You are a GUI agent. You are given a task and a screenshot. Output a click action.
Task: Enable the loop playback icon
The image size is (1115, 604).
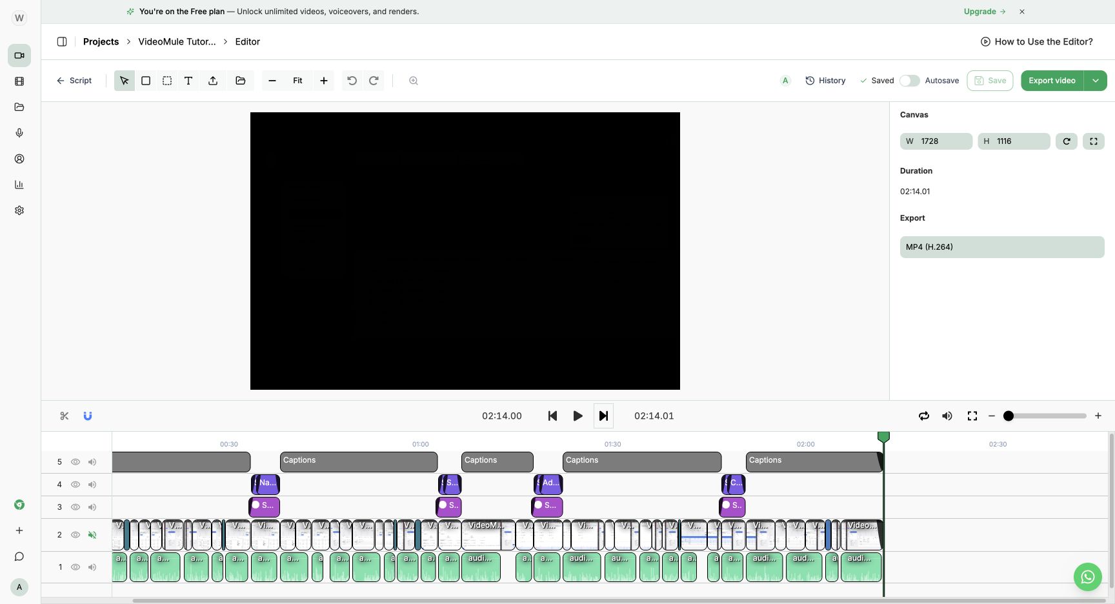[x=924, y=416]
